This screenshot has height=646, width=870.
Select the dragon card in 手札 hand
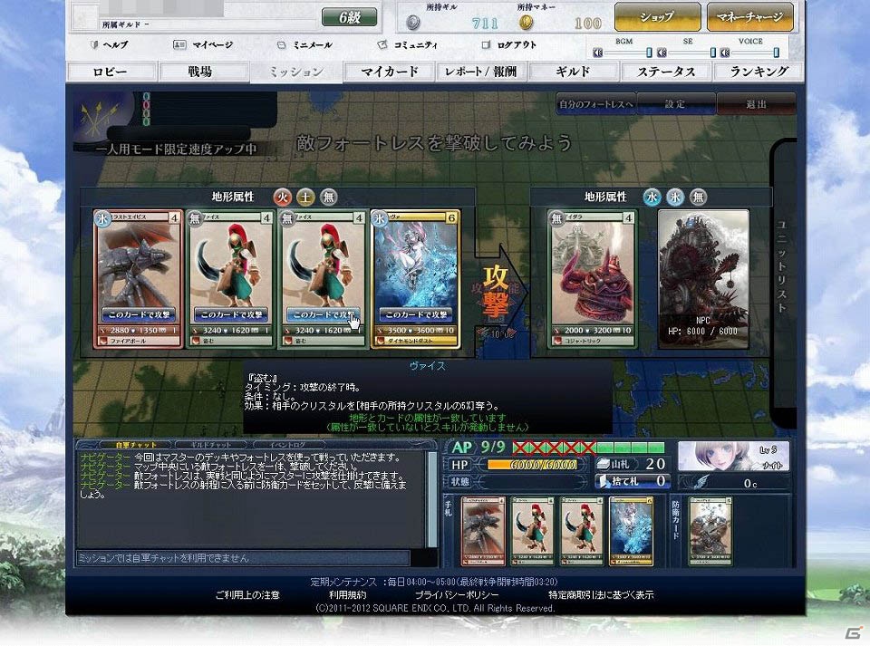click(x=483, y=531)
